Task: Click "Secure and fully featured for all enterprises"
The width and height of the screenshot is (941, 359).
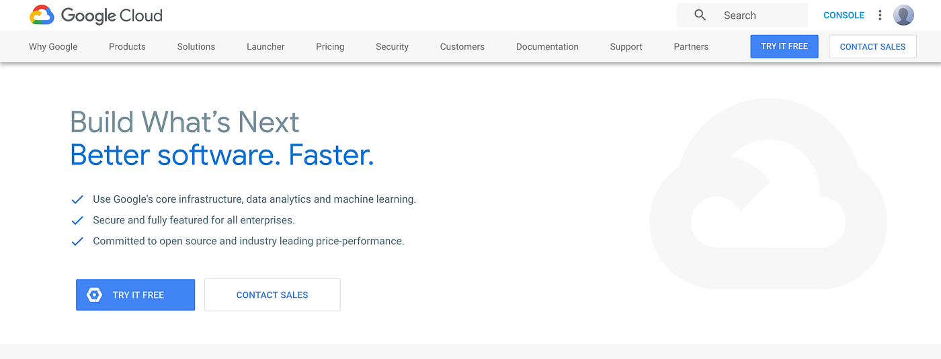Action: [x=194, y=220]
